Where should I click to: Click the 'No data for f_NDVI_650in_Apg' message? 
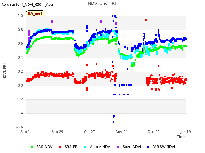(x=27, y=4)
